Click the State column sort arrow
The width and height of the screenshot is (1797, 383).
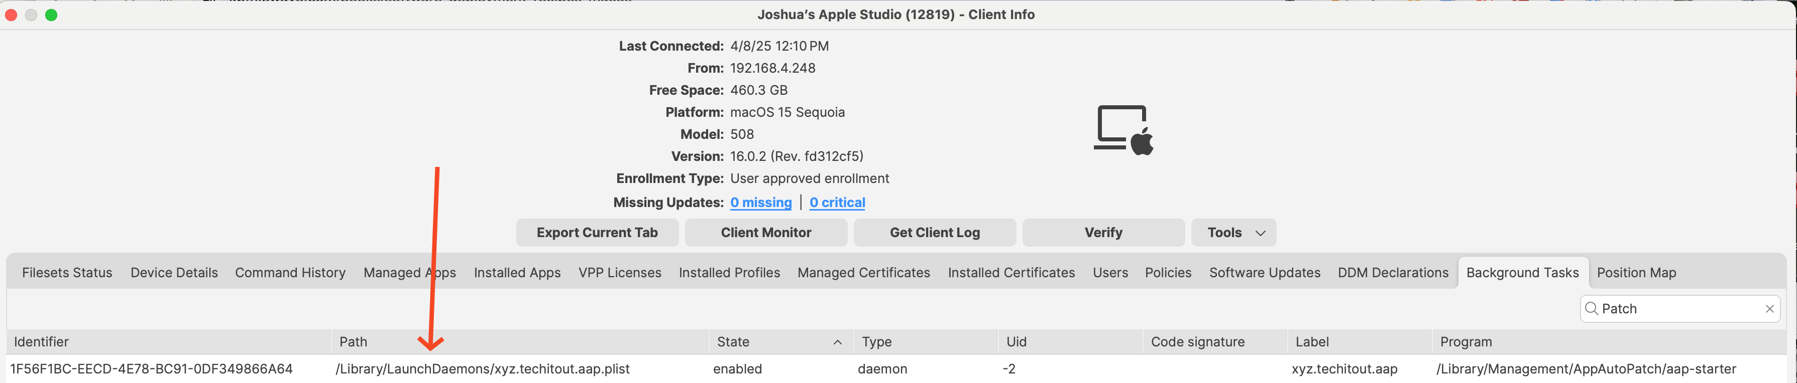pos(837,342)
